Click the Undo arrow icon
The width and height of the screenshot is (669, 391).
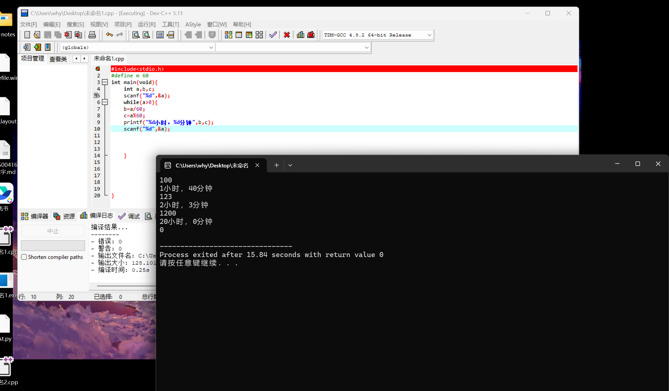109,35
